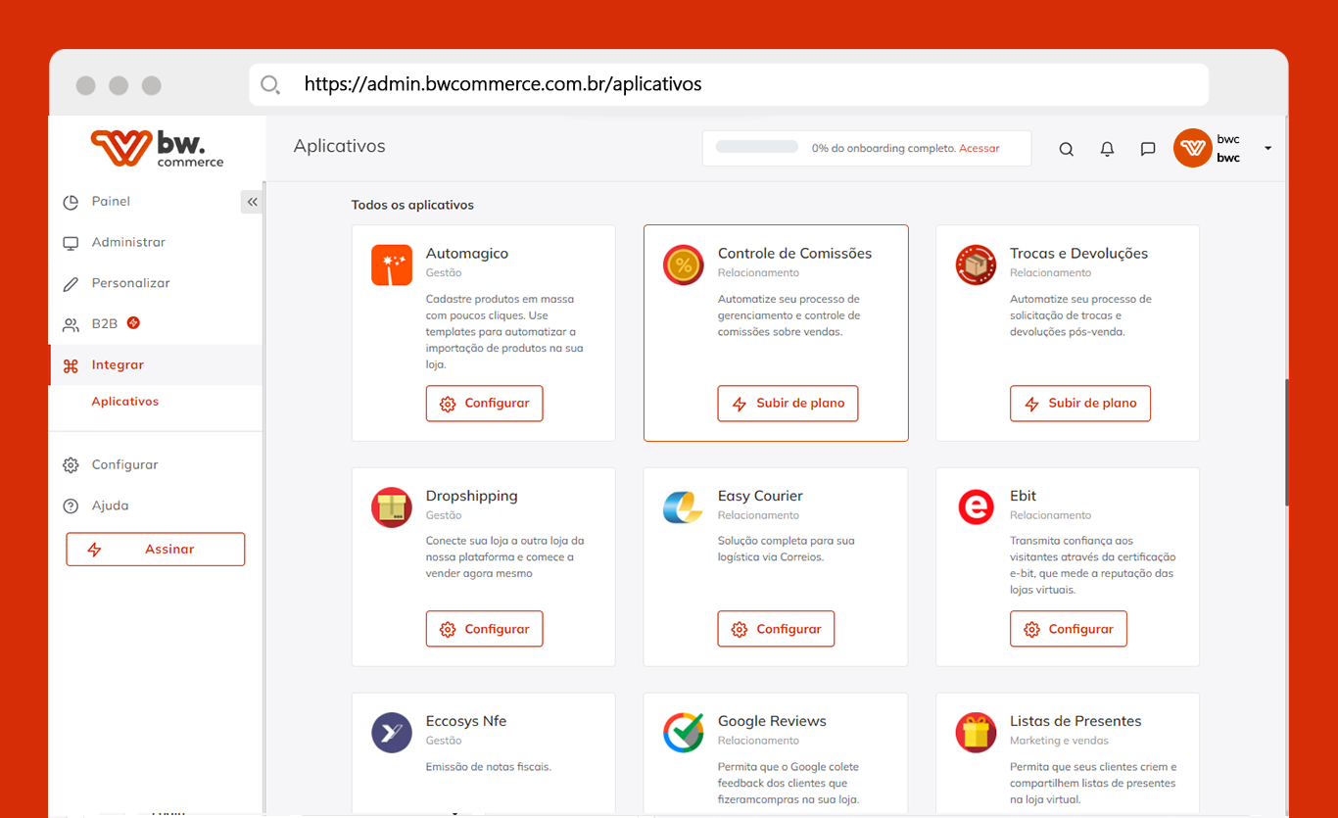Click the Administrar monitor icon

(71, 243)
